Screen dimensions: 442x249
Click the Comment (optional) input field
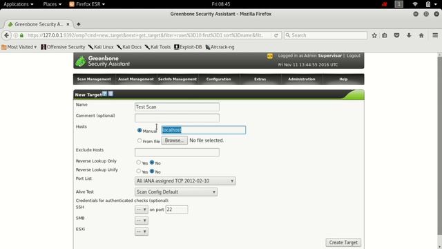click(x=177, y=118)
